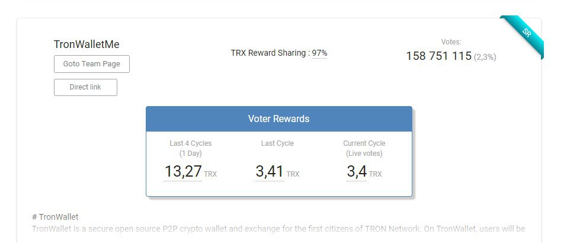Click the TronWalletMe candidate name
Screen dimensions: 567x243
click(87, 44)
